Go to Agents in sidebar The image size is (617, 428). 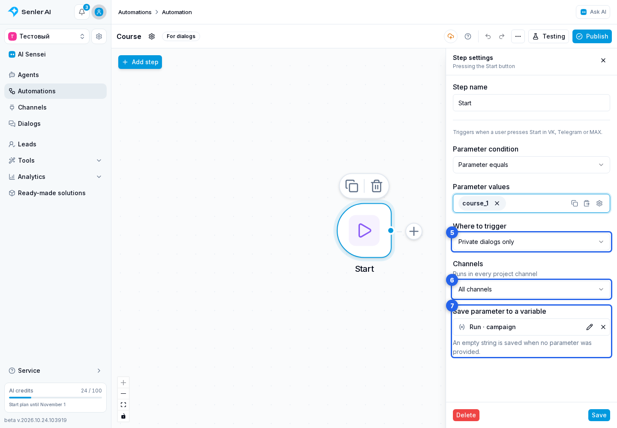tap(56, 75)
